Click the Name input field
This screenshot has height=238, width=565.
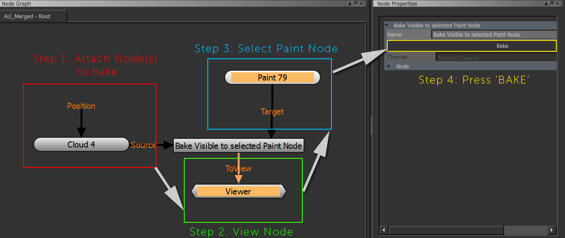tap(494, 34)
